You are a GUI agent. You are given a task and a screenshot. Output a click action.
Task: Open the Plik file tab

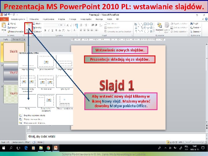(x=4, y=19)
